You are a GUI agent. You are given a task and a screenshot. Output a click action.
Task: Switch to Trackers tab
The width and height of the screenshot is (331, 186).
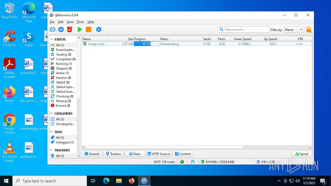coord(114,154)
